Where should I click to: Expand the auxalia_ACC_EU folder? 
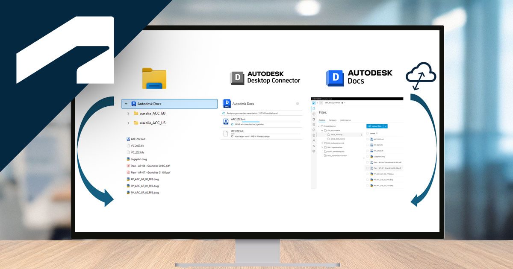tap(128, 113)
